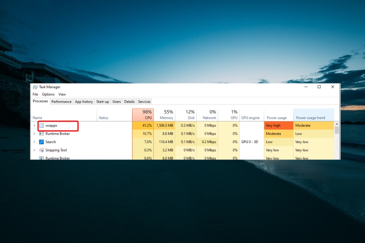Sort processes by the Network column
Viewport: 365px width, 243px height.
click(x=207, y=114)
